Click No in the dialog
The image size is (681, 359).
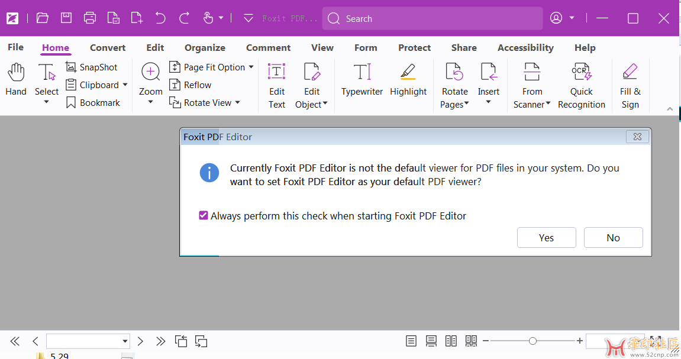coord(613,237)
